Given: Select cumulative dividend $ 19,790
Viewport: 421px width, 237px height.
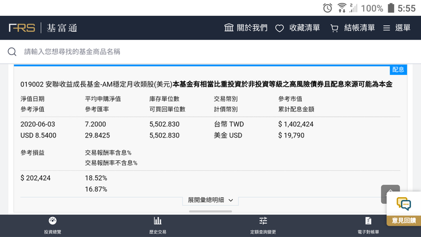Looking at the screenshot, I should click(x=291, y=135).
